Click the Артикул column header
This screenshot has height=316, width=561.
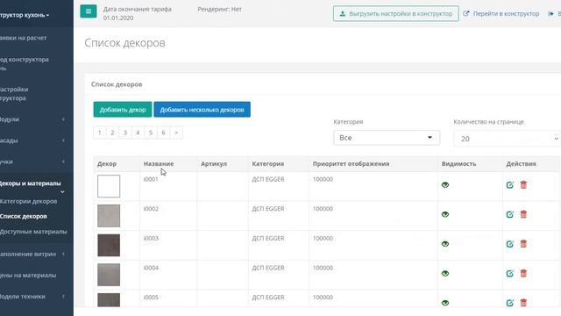pyautogui.click(x=214, y=164)
